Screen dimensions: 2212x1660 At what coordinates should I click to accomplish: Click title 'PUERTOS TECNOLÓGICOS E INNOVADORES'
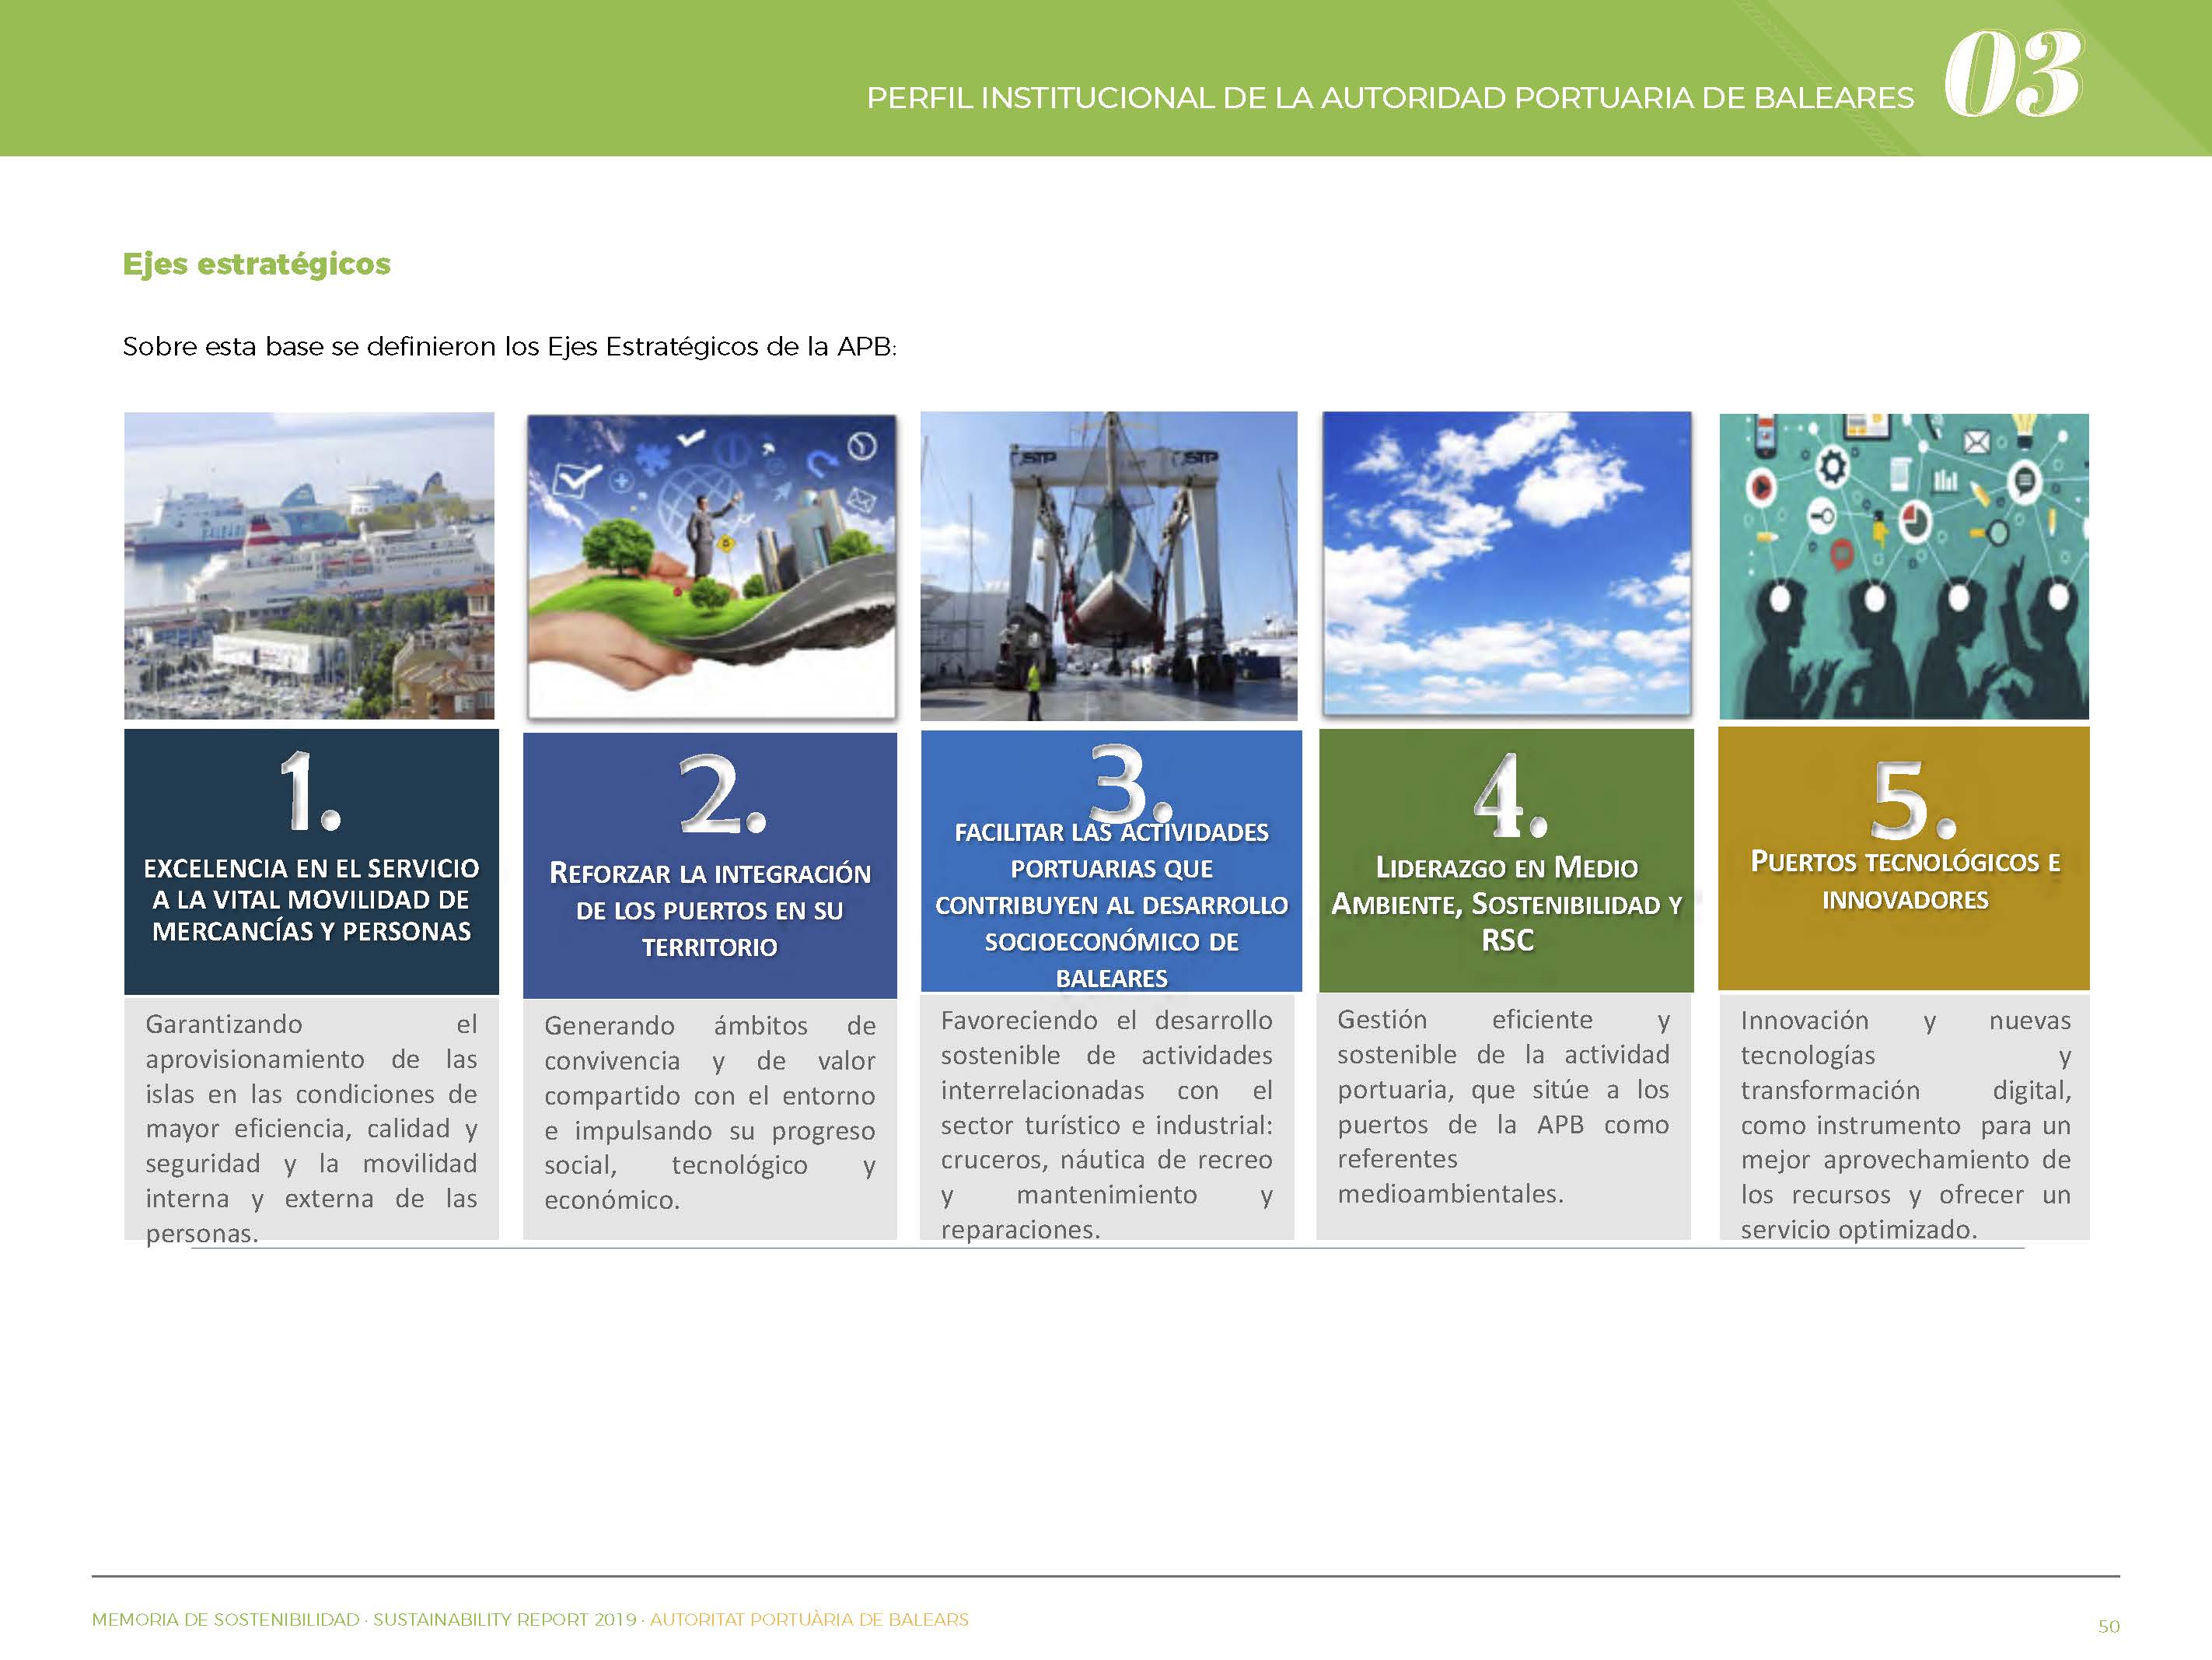click(x=1905, y=881)
